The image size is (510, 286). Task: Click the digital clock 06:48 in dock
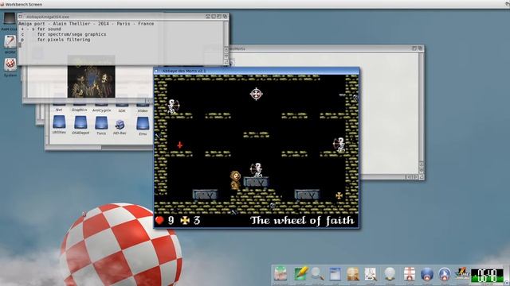[487, 276]
